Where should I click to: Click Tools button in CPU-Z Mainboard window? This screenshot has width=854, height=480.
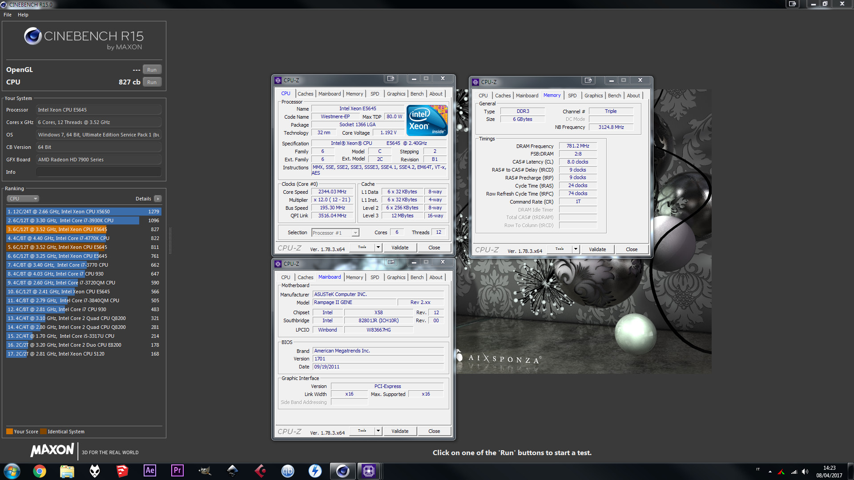coord(362,431)
